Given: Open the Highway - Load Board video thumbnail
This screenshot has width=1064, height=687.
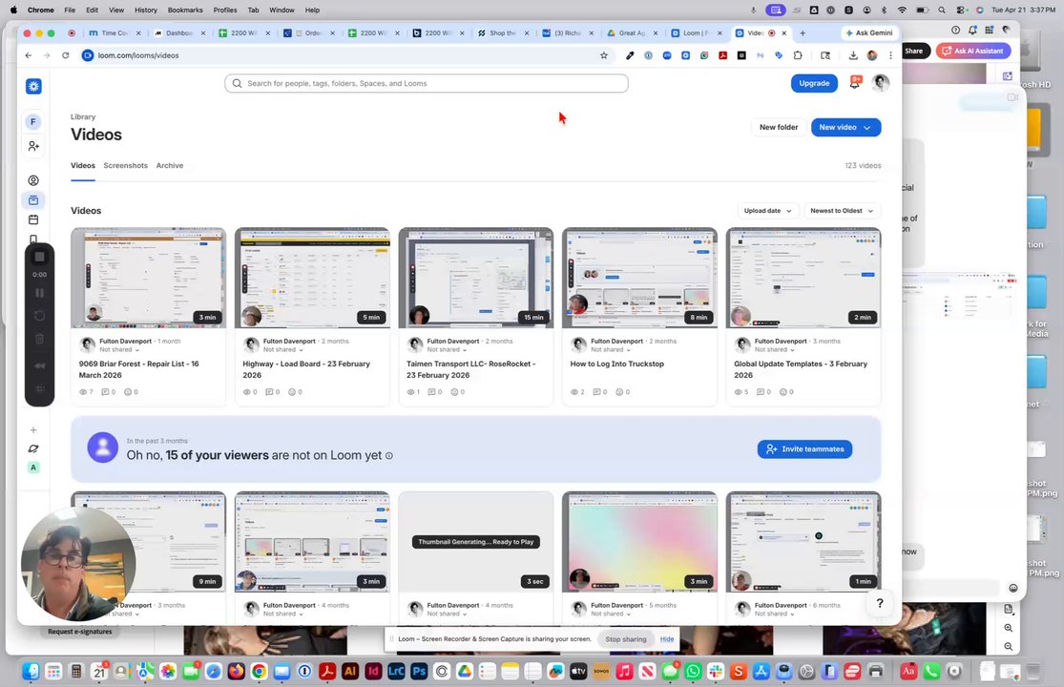Looking at the screenshot, I should 312,278.
